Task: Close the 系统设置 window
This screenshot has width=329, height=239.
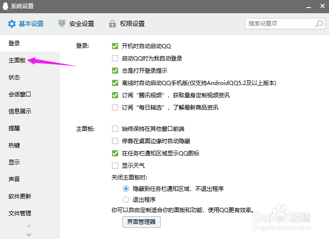Action: [323, 6]
